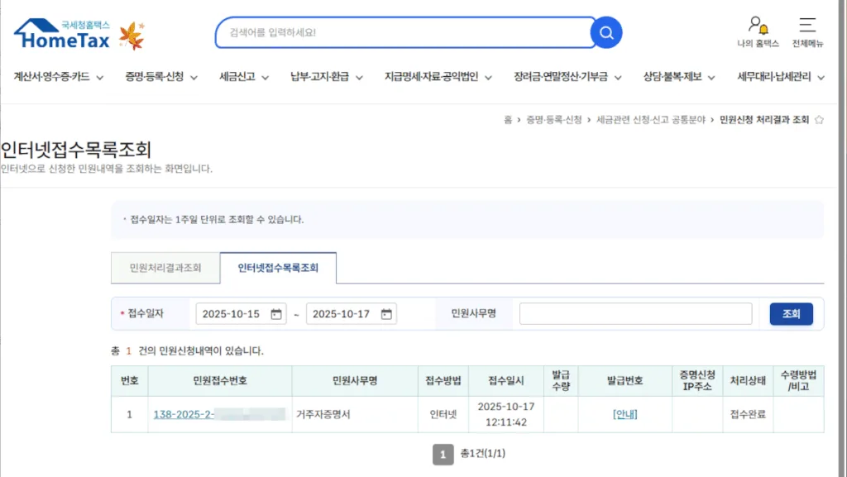The width and height of the screenshot is (847, 477).
Task: Expand the 계산서·영수증·카드 menu
Action: (58, 77)
